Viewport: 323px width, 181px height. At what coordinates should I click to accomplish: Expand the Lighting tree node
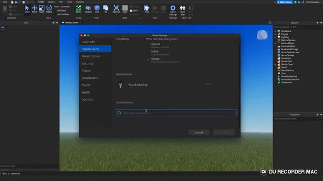(x=275, y=37)
